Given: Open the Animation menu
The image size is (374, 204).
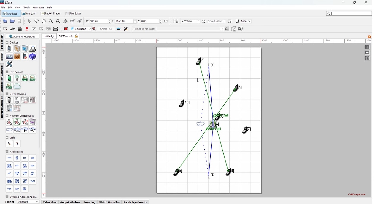Looking at the screenshot, I should 38,7.
